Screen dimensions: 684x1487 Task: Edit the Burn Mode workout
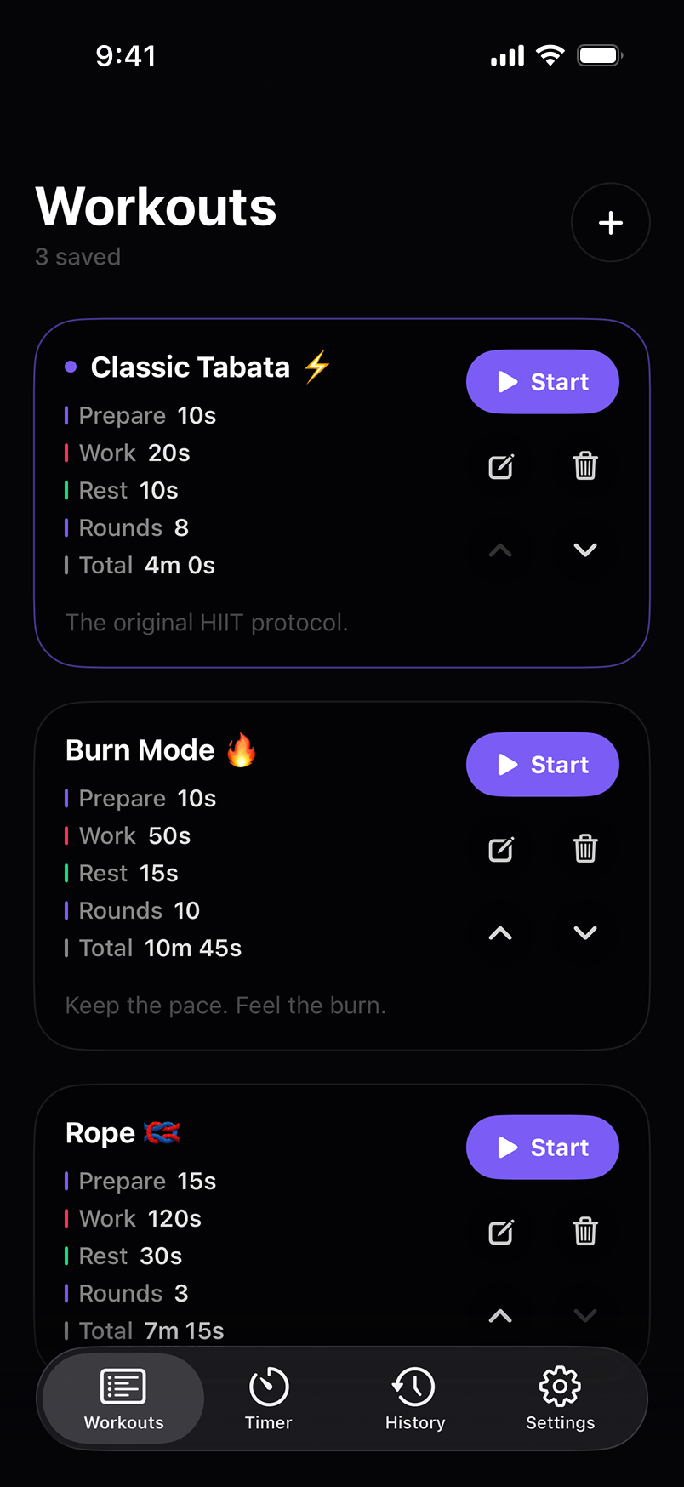[x=501, y=849]
